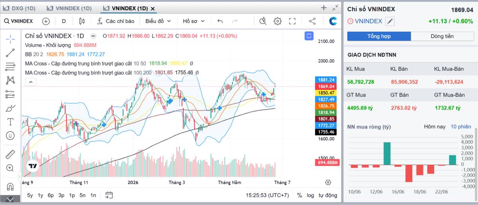Image resolution: width=478 pixels, height=205 pixels.
Task: Select the ruler measure tool
Action: 10,154
